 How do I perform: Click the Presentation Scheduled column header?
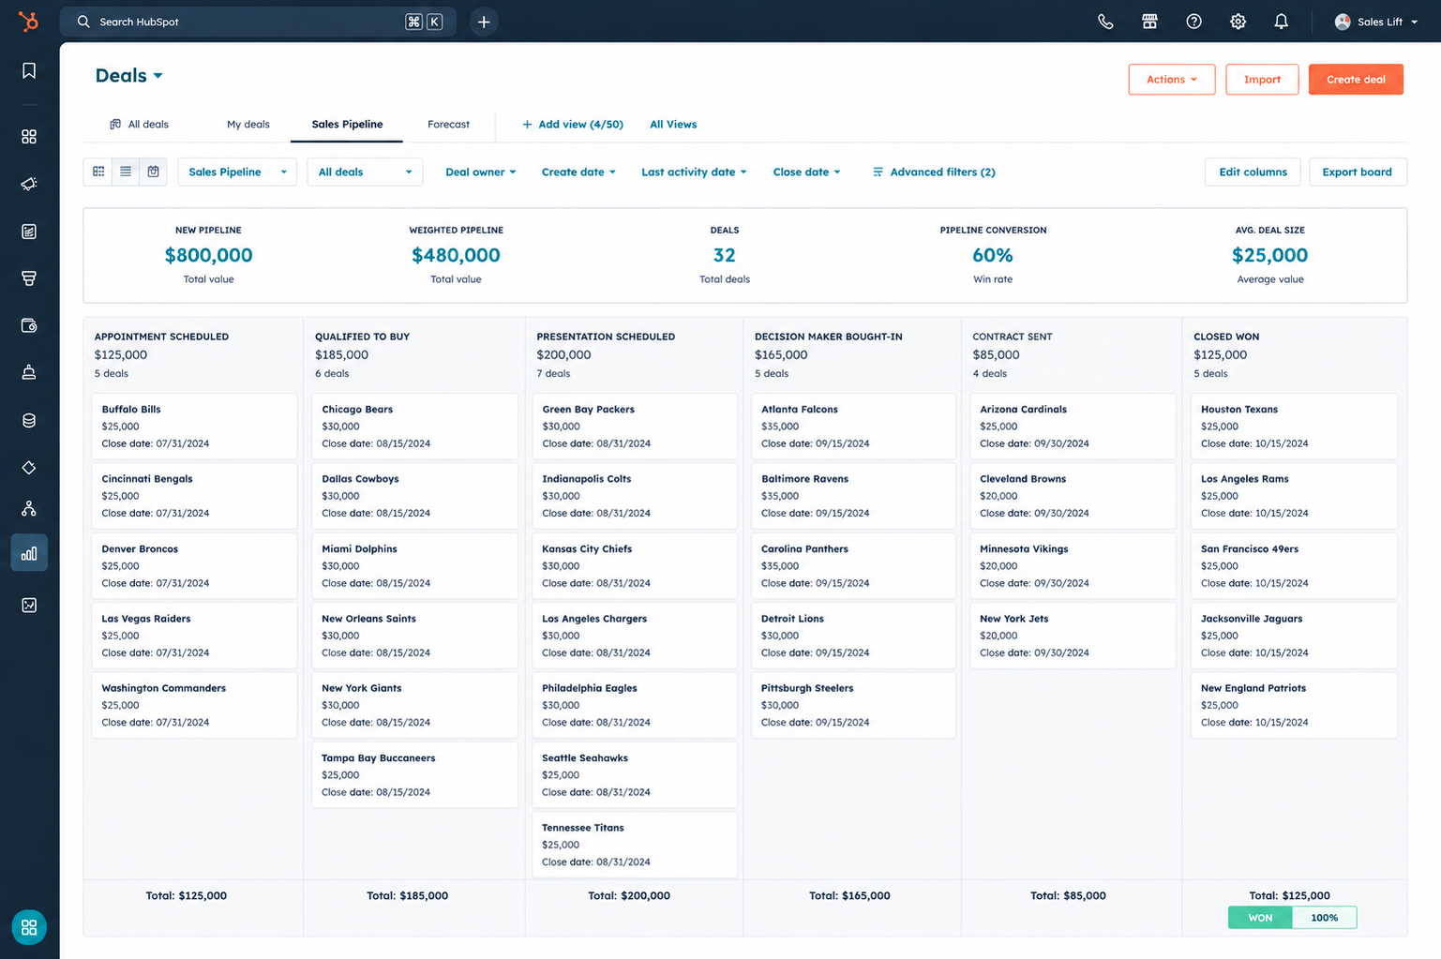606,337
